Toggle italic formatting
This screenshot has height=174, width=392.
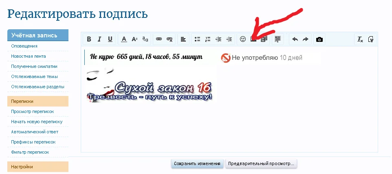click(x=99, y=39)
